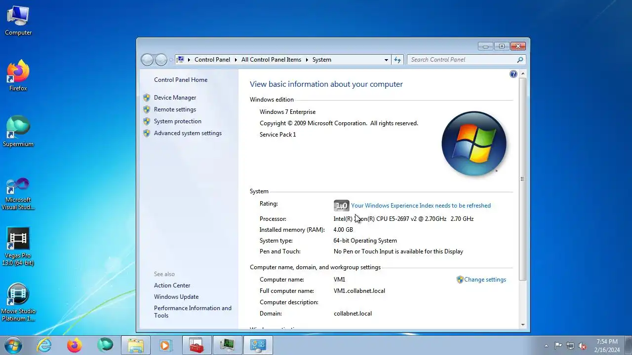Show hidden tray icons arrow
632x355 pixels.
[x=546, y=346]
